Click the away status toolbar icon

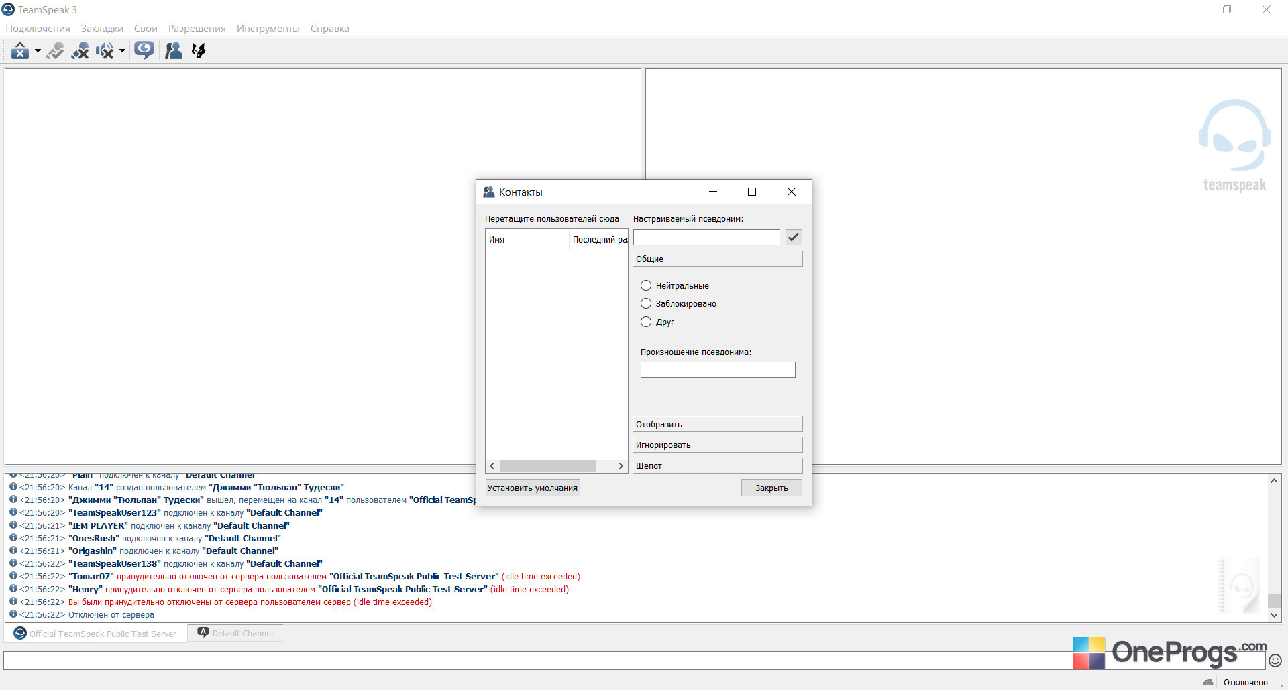pos(20,50)
